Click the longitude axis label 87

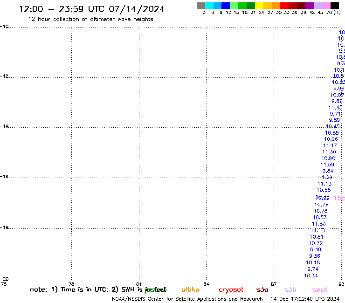274,284
